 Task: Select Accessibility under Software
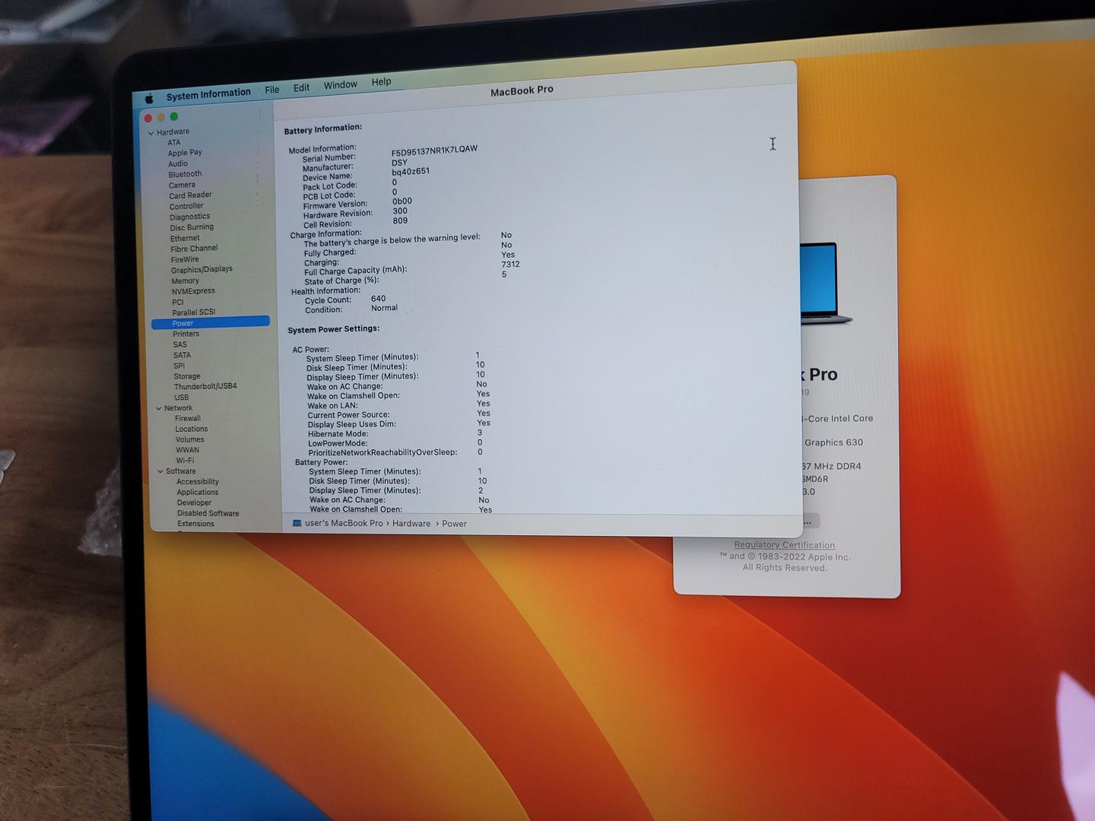198,482
